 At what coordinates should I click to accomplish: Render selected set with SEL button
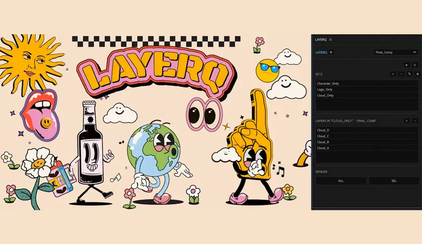point(394,180)
